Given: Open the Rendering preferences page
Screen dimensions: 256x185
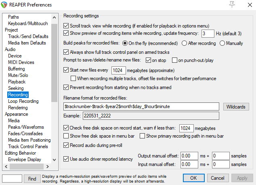Looking at the screenshot, I should pyautogui.click(x=18, y=108).
